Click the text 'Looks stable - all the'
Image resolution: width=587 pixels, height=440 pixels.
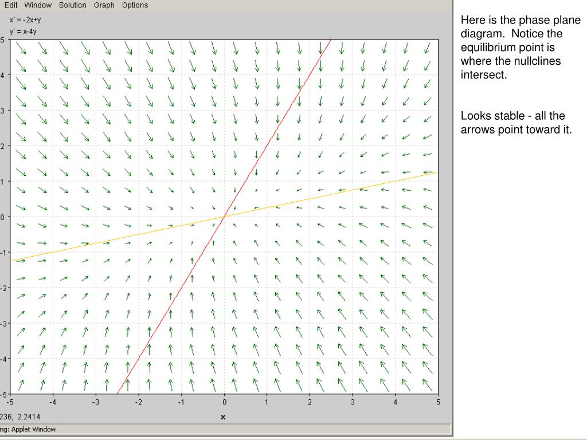513,116
